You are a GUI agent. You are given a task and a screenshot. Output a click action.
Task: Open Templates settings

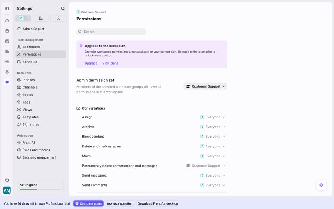pyautogui.click(x=40, y=117)
